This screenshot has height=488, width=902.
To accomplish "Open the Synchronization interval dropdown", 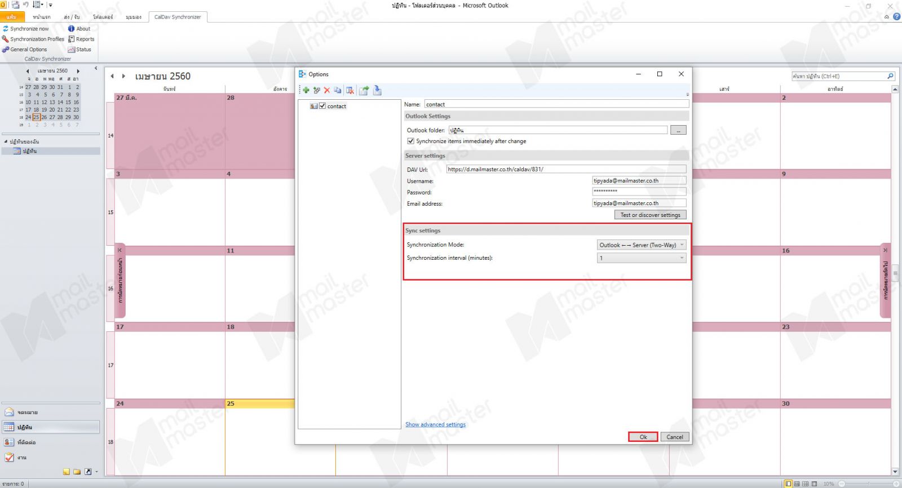I will coord(642,258).
